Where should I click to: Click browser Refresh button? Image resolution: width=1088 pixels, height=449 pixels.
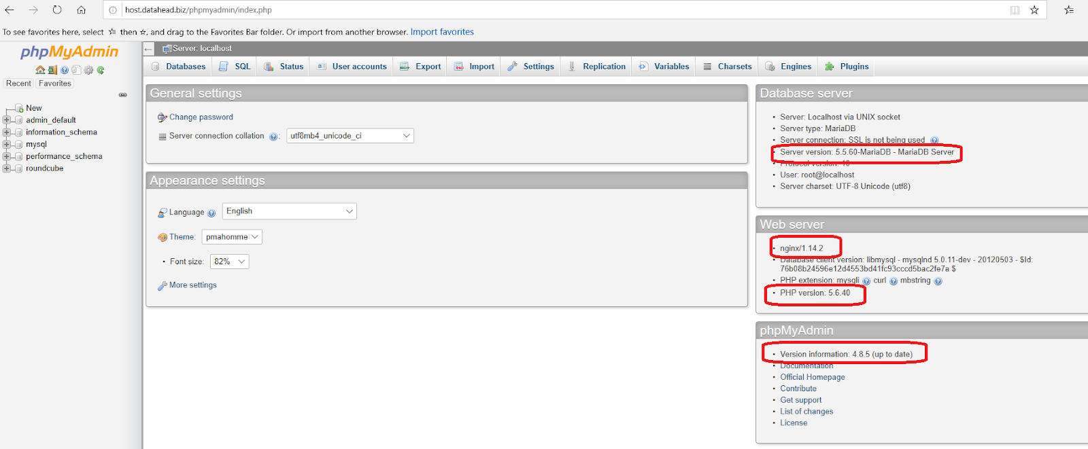pos(57,10)
